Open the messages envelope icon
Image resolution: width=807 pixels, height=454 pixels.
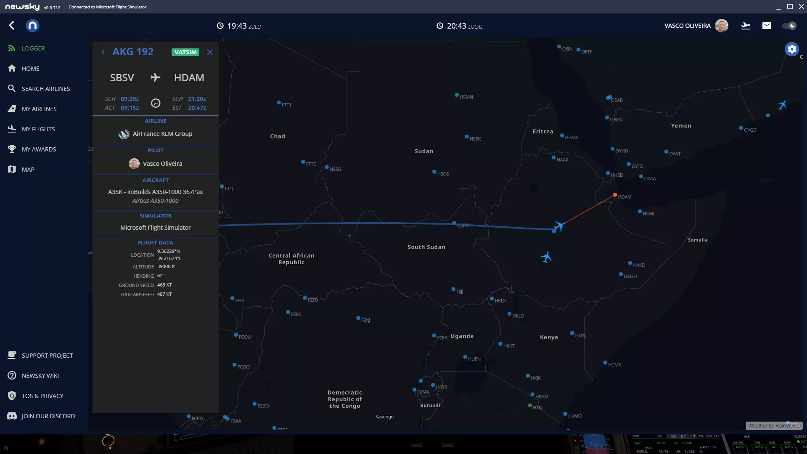(767, 26)
